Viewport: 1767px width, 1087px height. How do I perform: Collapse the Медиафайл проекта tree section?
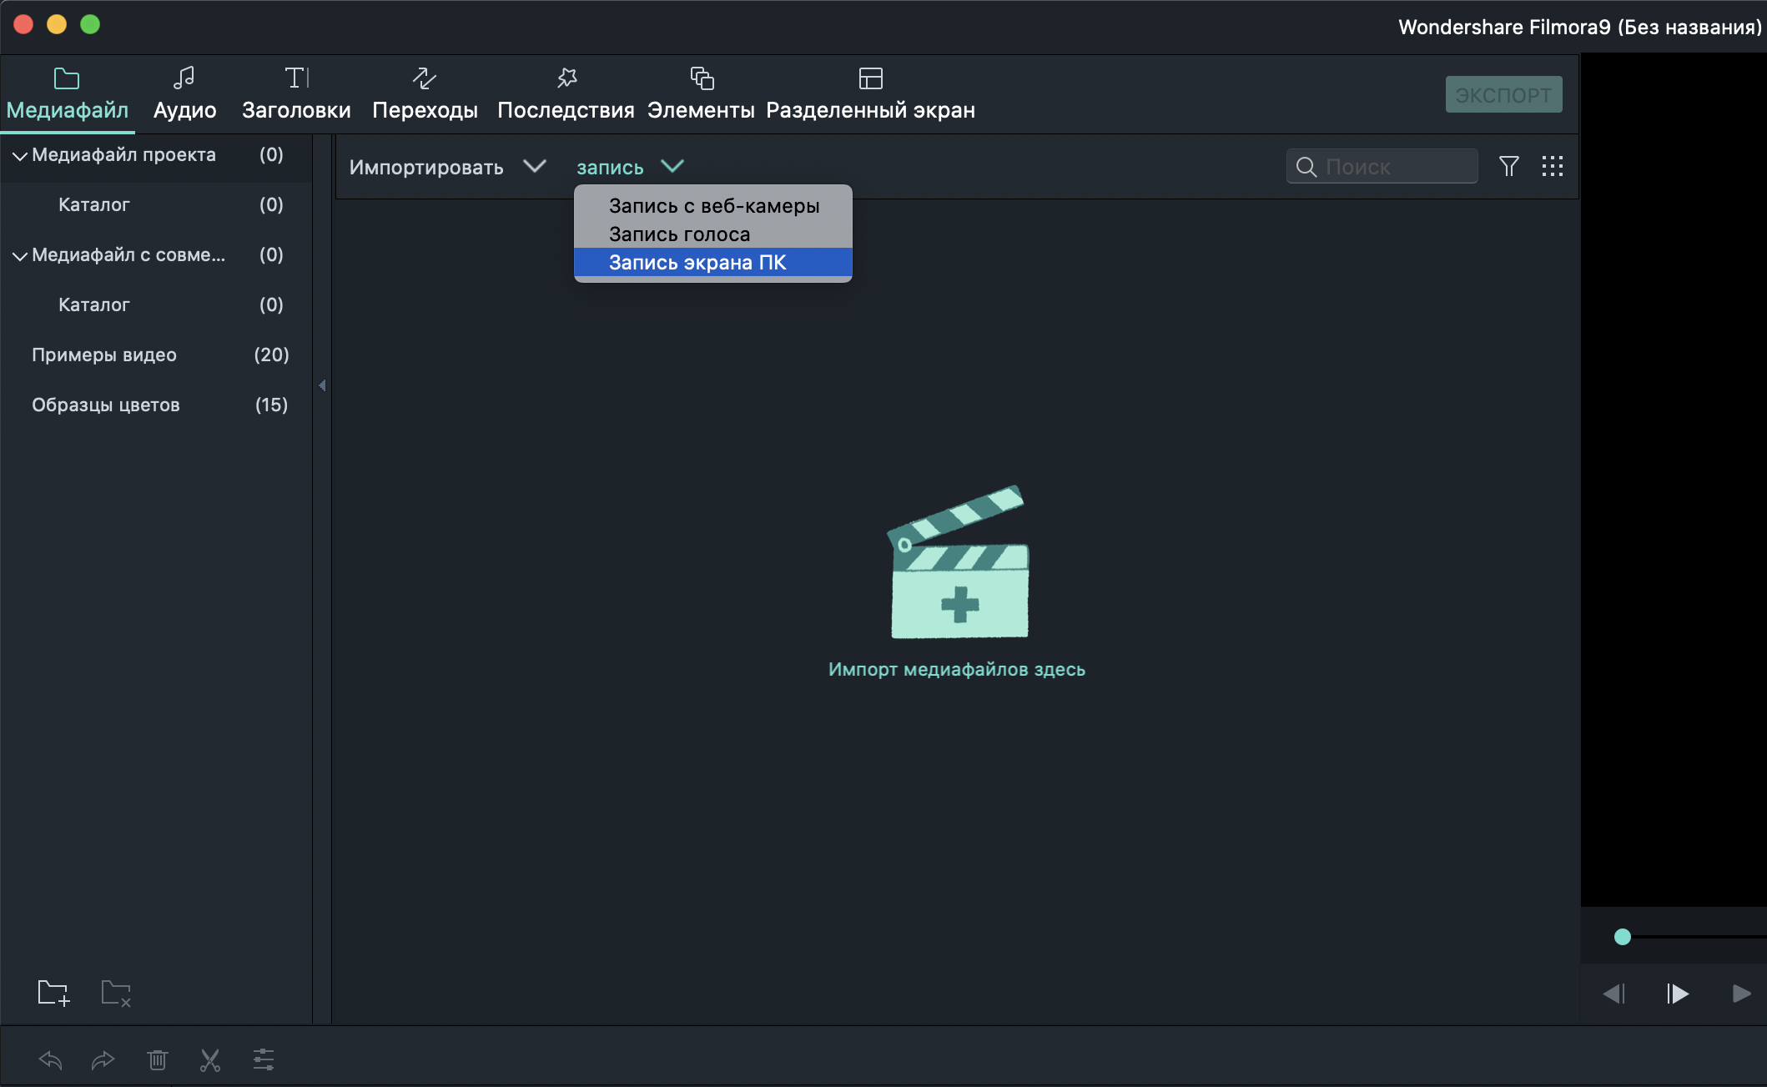pos(20,156)
